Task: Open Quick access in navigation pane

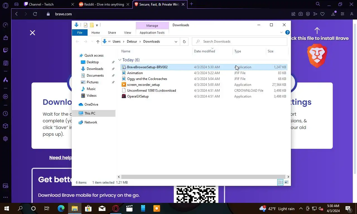Action: [x=94, y=55]
